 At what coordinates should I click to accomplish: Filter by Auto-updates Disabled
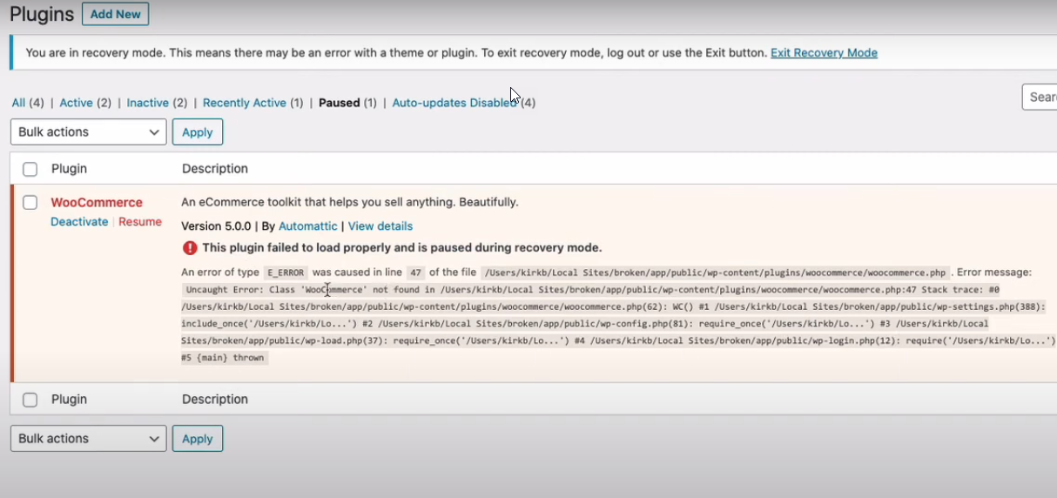[x=454, y=103]
